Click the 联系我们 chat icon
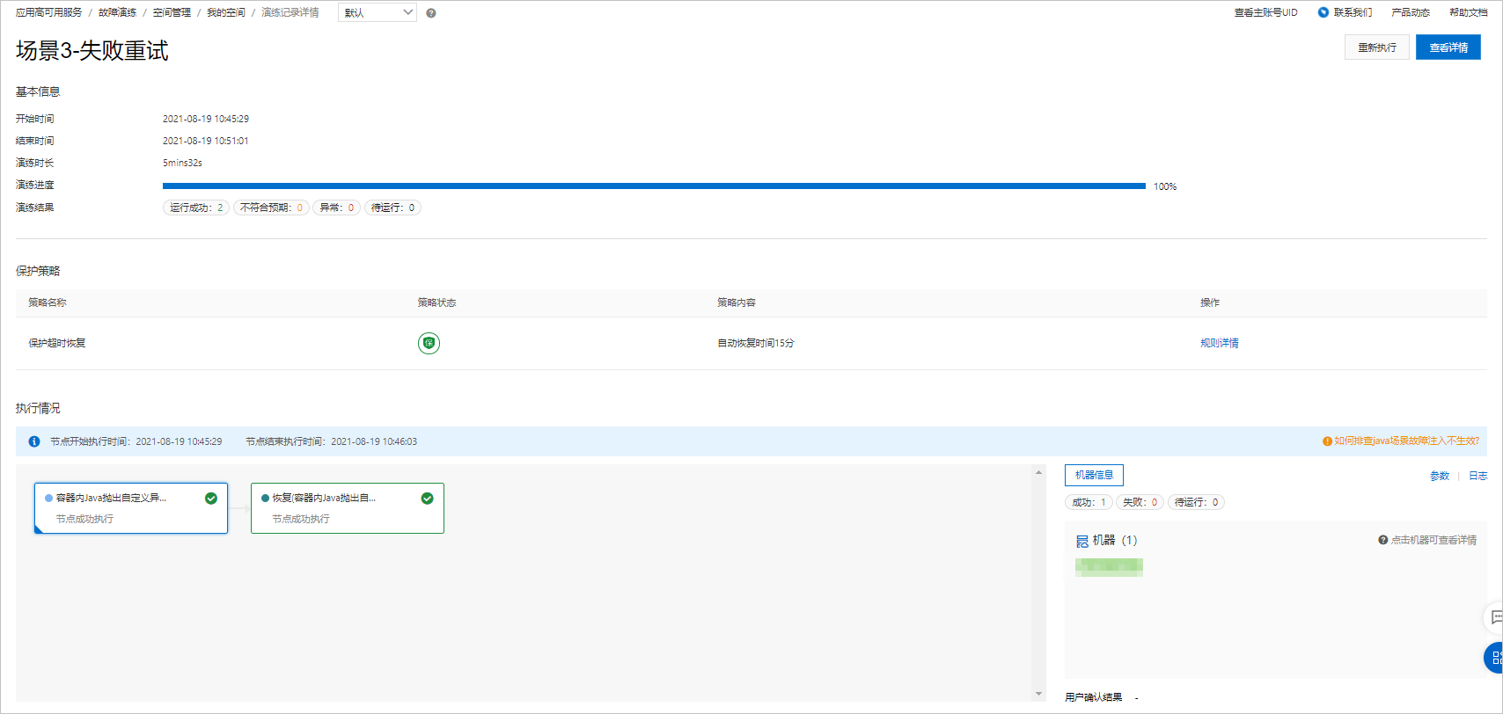The height and width of the screenshot is (714, 1503). pos(1323,12)
